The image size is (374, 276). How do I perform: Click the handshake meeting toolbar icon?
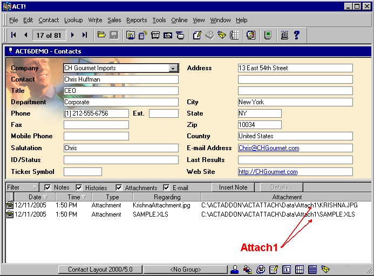[168, 35]
